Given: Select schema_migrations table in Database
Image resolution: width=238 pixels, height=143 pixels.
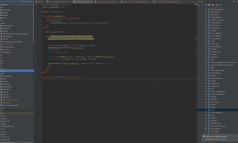Looking at the screenshot, I should point(217,94).
